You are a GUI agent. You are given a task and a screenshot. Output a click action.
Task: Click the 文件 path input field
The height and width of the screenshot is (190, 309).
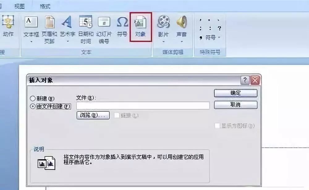point(143,105)
